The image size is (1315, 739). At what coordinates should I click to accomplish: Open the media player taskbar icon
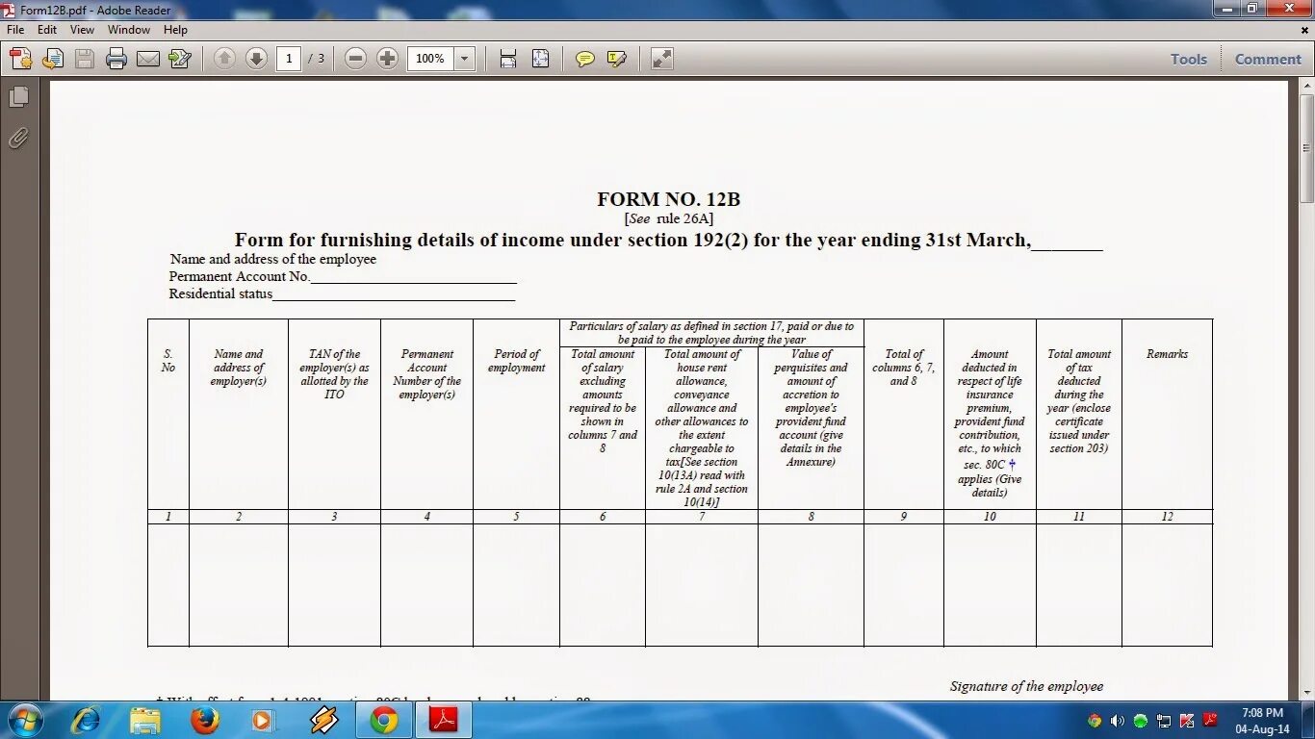pos(262,720)
